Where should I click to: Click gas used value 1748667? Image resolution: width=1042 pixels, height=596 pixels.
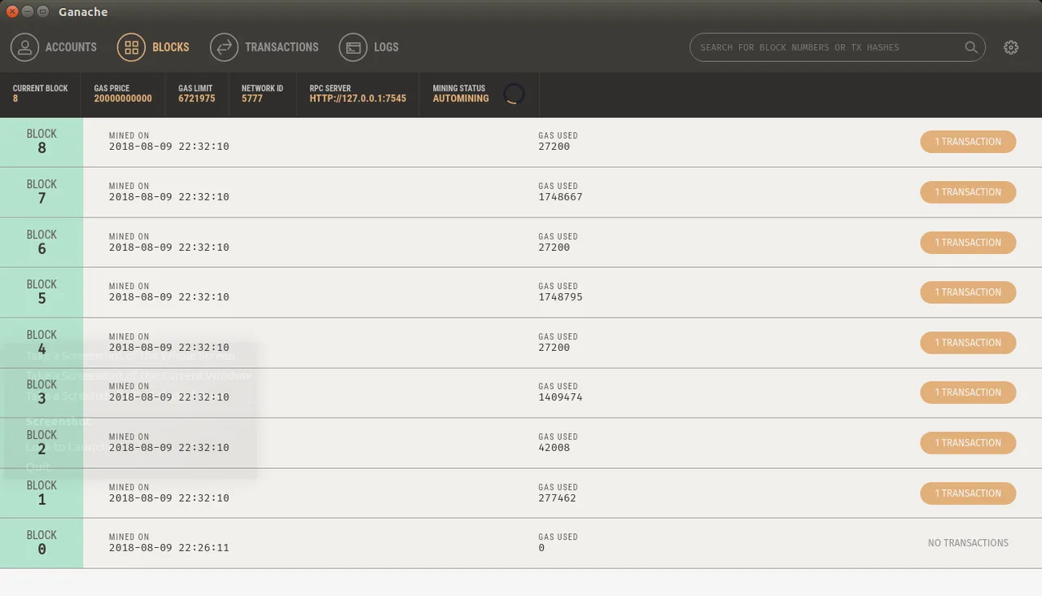click(560, 197)
